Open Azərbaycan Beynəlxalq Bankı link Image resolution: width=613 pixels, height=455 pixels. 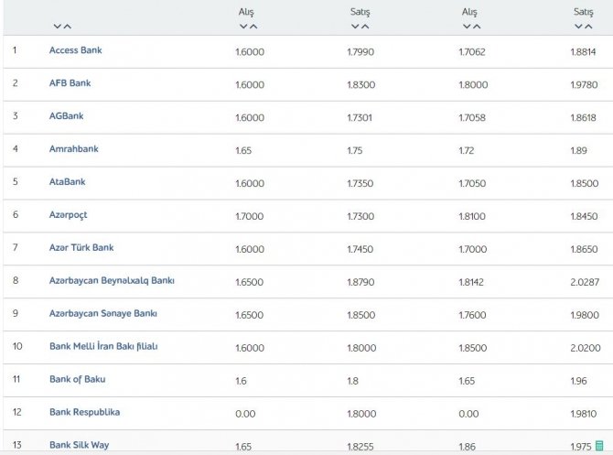[x=112, y=280]
